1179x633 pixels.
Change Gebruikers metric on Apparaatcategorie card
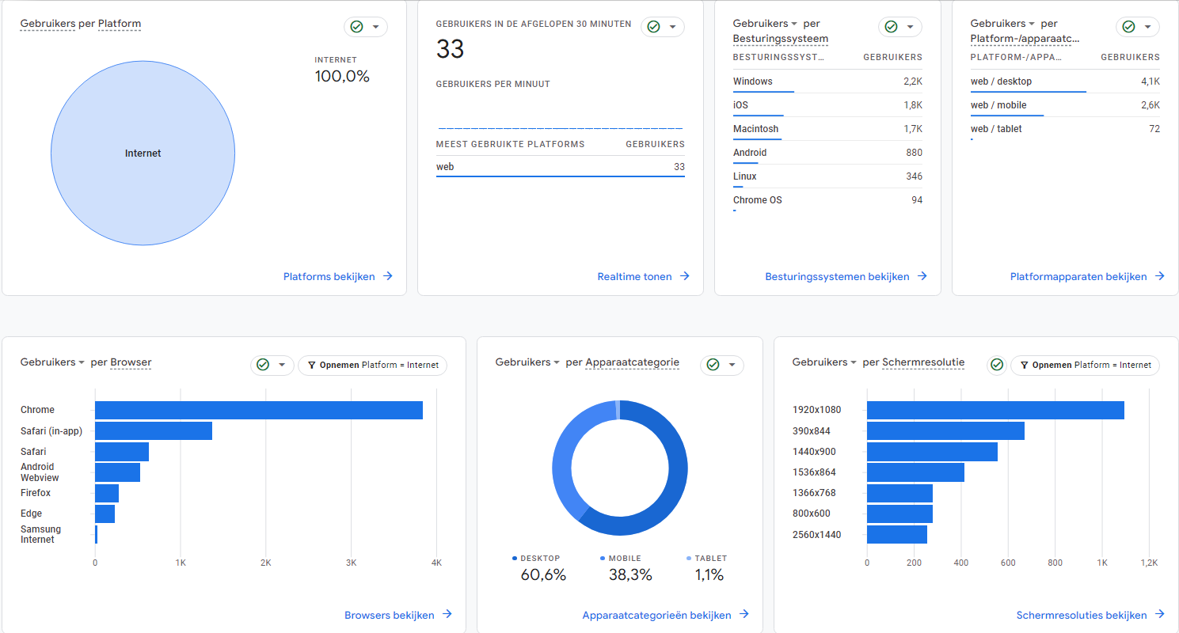(x=527, y=362)
